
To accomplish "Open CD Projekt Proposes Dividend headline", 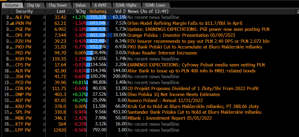I will [193, 89].
